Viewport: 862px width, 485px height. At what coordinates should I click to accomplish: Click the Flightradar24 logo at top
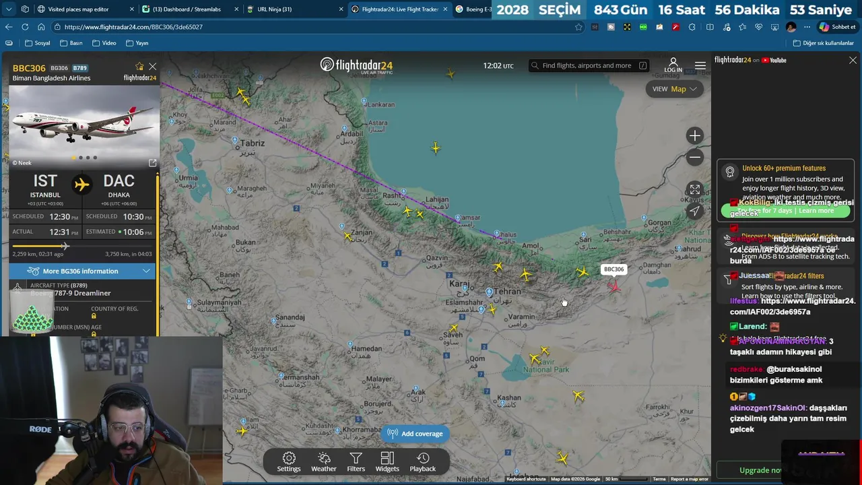pos(356,65)
